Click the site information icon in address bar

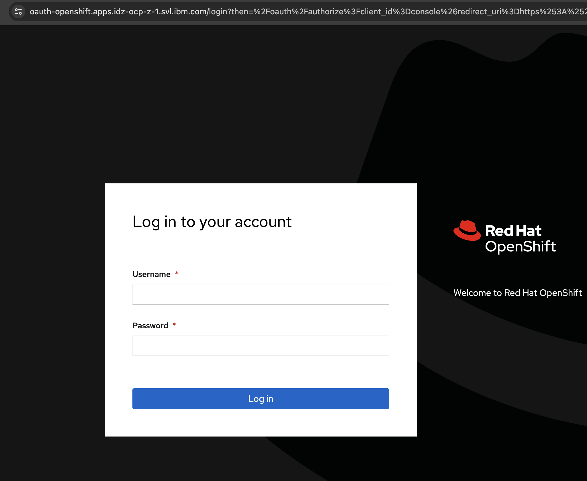(18, 11)
